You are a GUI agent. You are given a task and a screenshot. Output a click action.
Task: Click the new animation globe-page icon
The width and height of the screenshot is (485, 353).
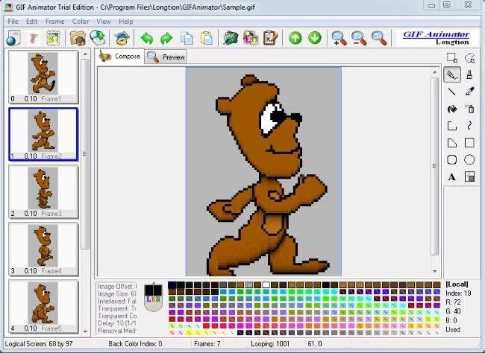(13, 38)
